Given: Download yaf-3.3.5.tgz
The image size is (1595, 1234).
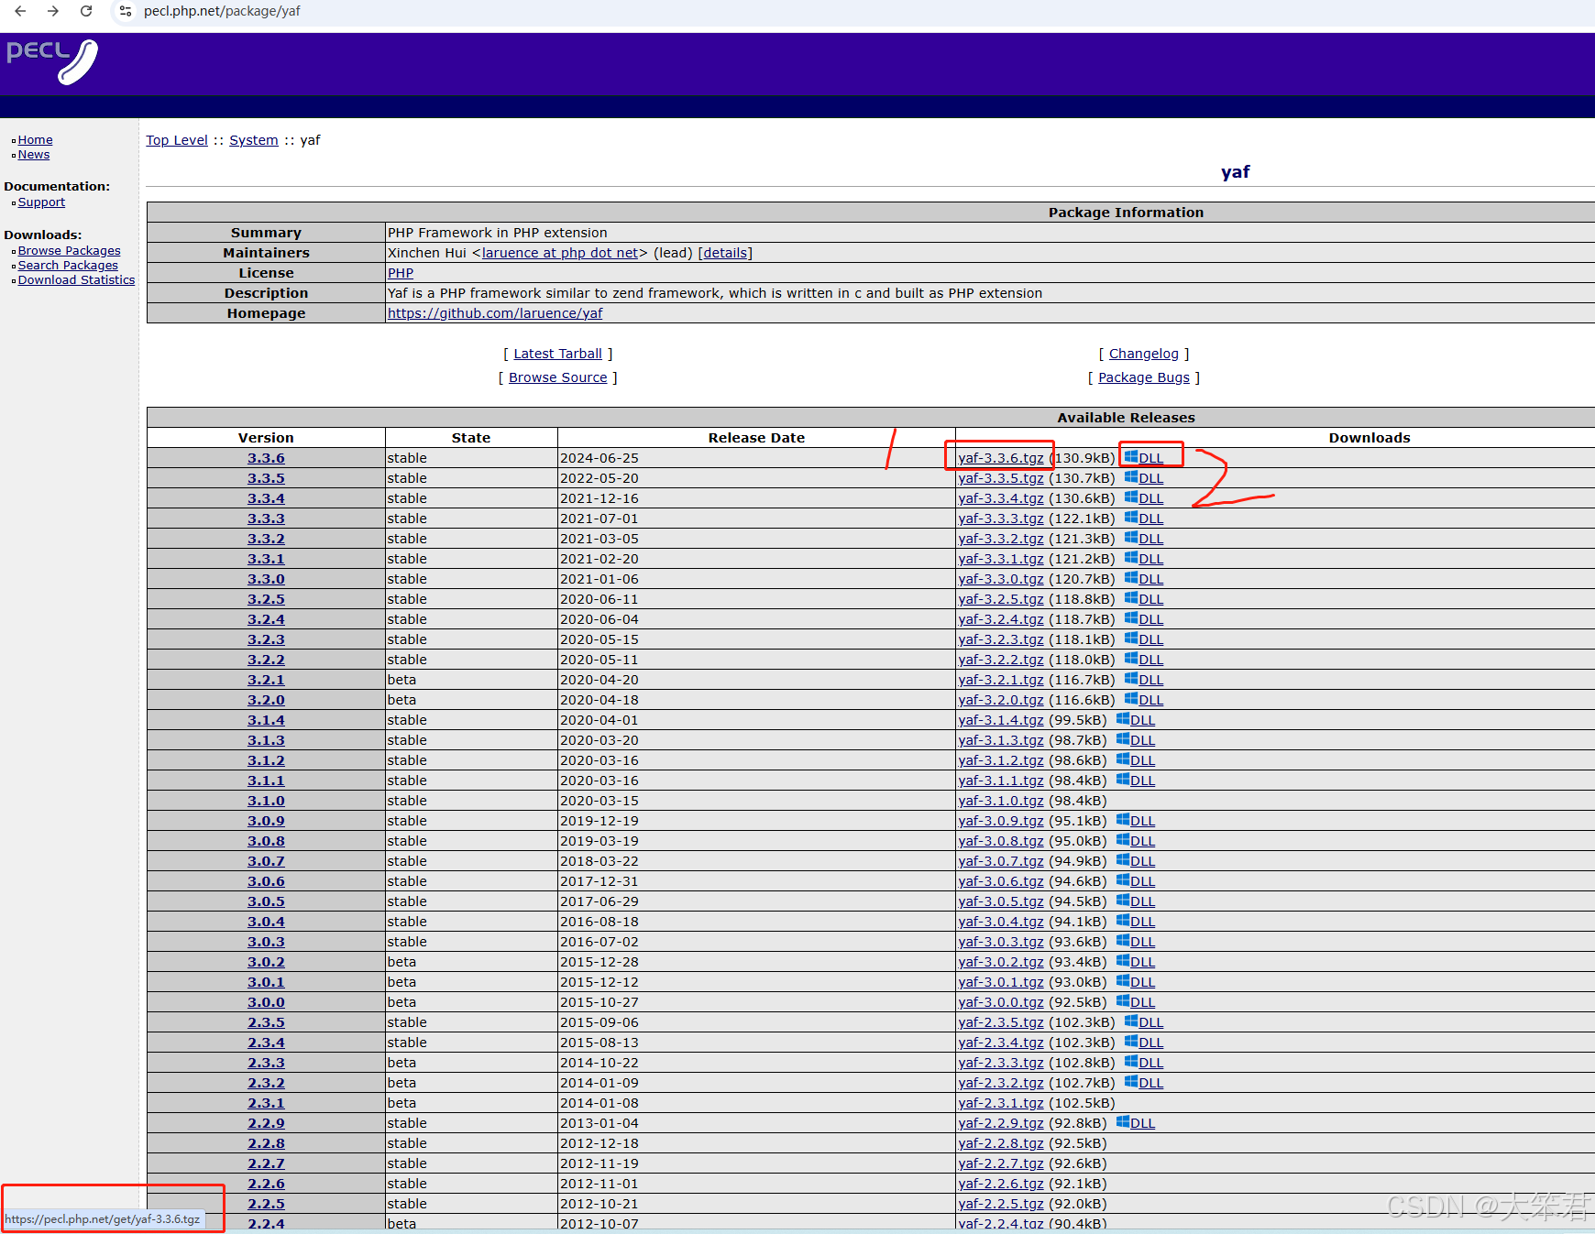Looking at the screenshot, I should (1001, 478).
